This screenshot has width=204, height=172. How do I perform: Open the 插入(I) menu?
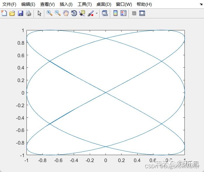tap(66, 4)
